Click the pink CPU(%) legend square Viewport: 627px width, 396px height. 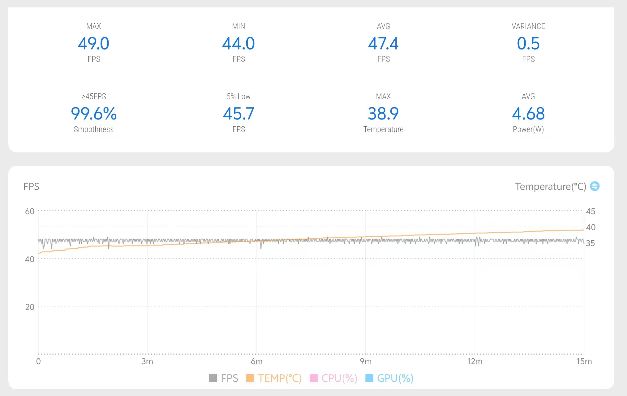[x=314, y=378]
